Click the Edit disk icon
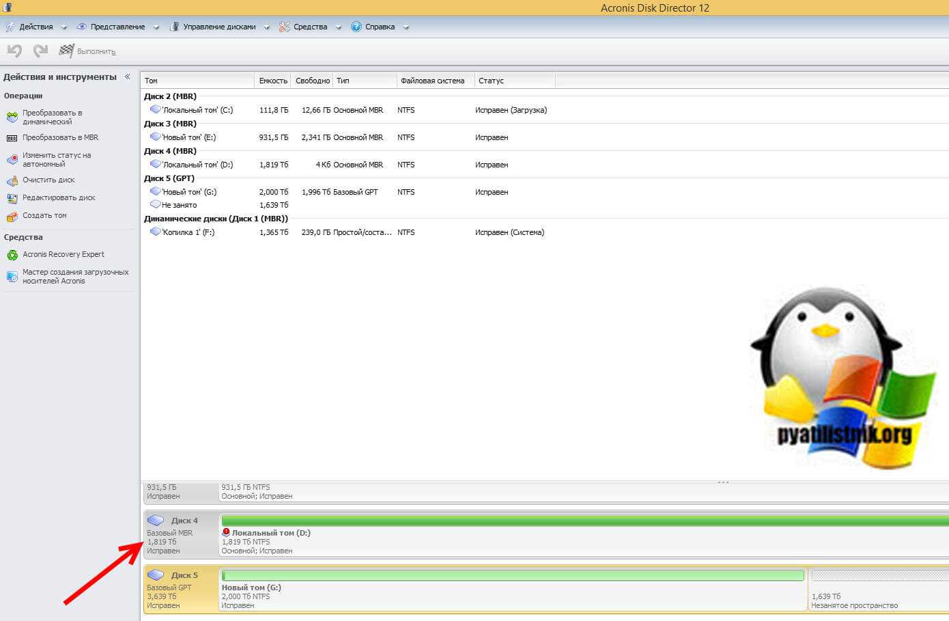 coord(12,198)
